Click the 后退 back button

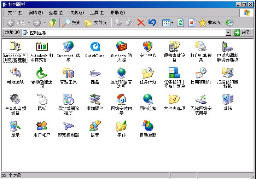[x=16, y=23]
